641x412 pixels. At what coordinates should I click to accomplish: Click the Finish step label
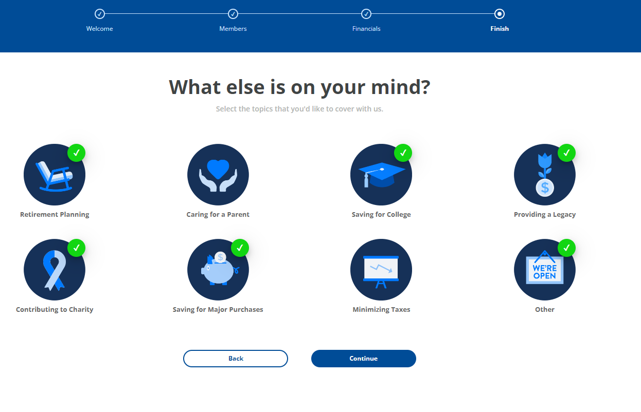(500, 28)
